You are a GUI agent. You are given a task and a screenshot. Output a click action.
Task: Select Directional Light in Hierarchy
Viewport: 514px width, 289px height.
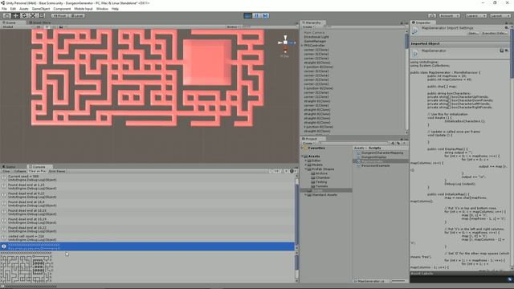316,37
